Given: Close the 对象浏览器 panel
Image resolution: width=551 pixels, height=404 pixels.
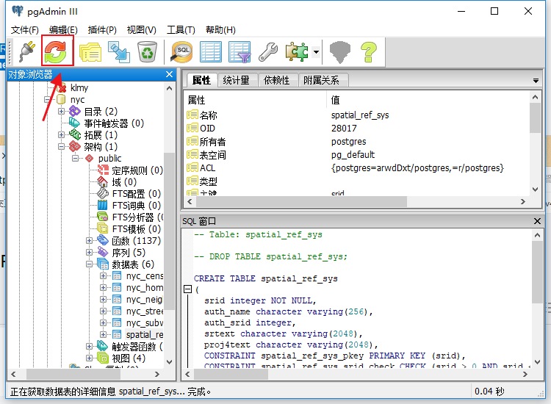Looking at the screenshot, I should click(x=169, y=74).
